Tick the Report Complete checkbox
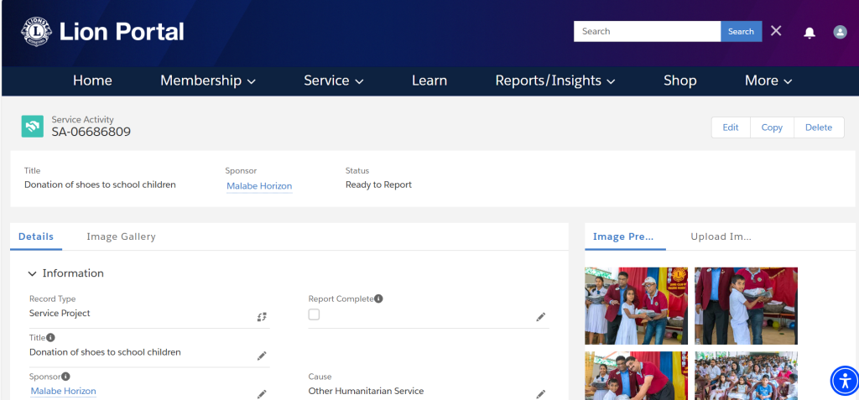 pos(314,314)
